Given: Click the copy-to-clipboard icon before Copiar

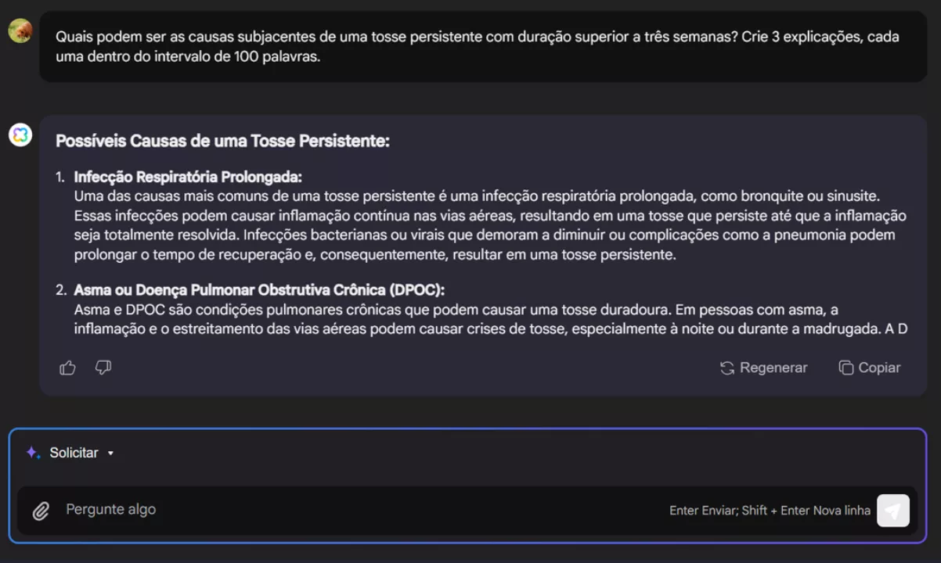Looking at the screenshot, I should coord(846,368).
